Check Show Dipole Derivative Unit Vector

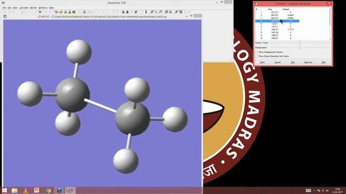[257, 56]
